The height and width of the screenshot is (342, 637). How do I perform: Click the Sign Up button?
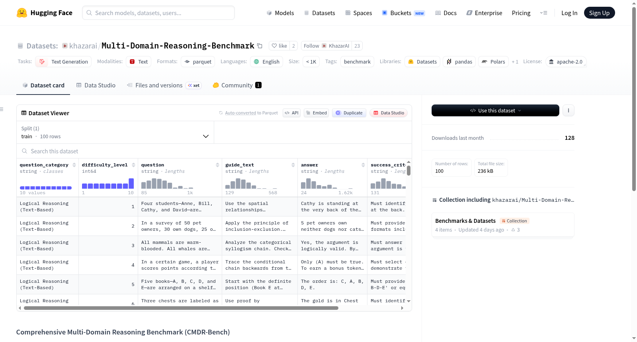click(599, 13)
